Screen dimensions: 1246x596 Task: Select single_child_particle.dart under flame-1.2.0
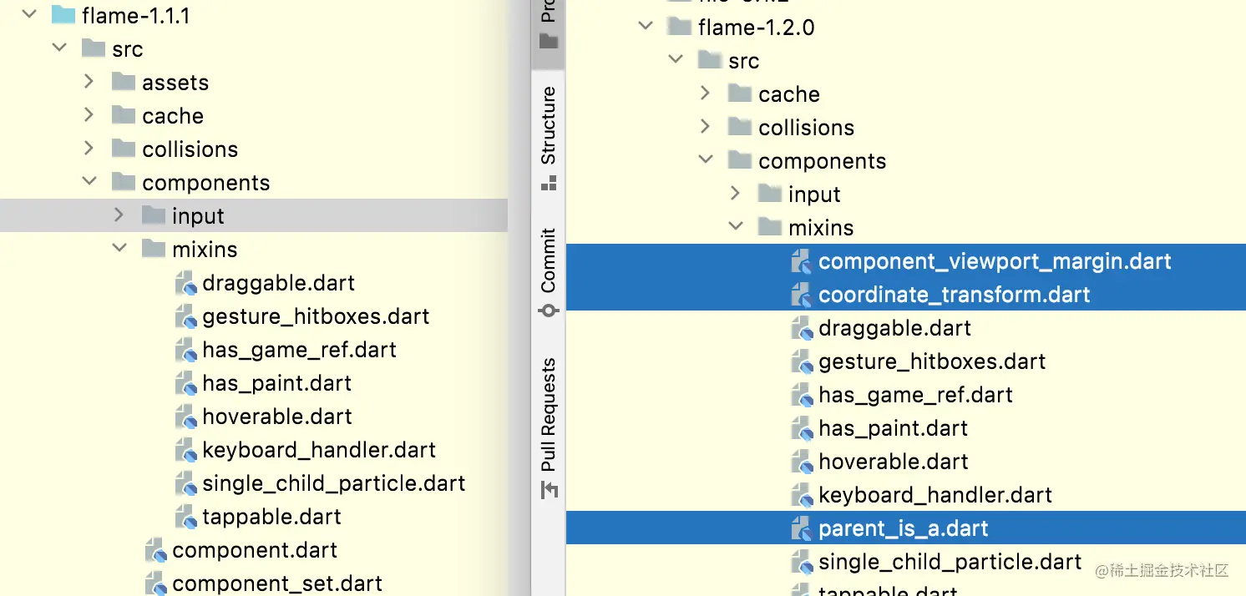coord(950,562)
